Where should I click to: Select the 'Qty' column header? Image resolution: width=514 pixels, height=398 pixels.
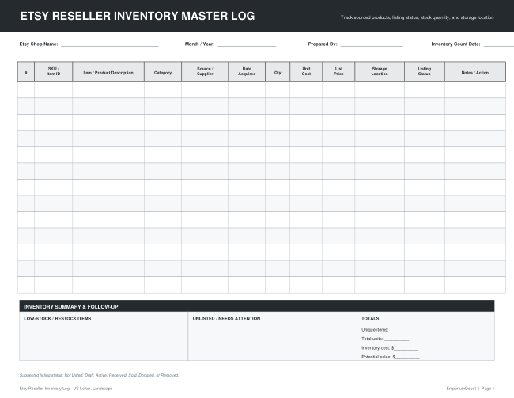pyautogui.click(x=278, y=71)
